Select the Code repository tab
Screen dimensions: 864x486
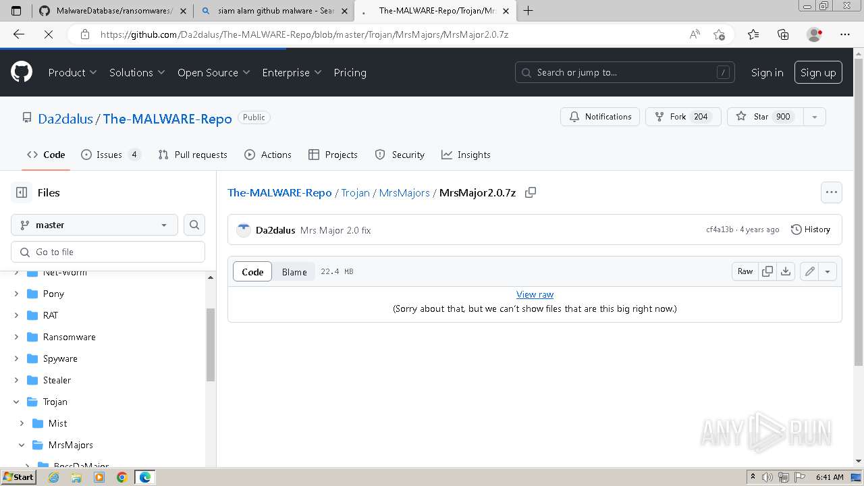(46, 155)
